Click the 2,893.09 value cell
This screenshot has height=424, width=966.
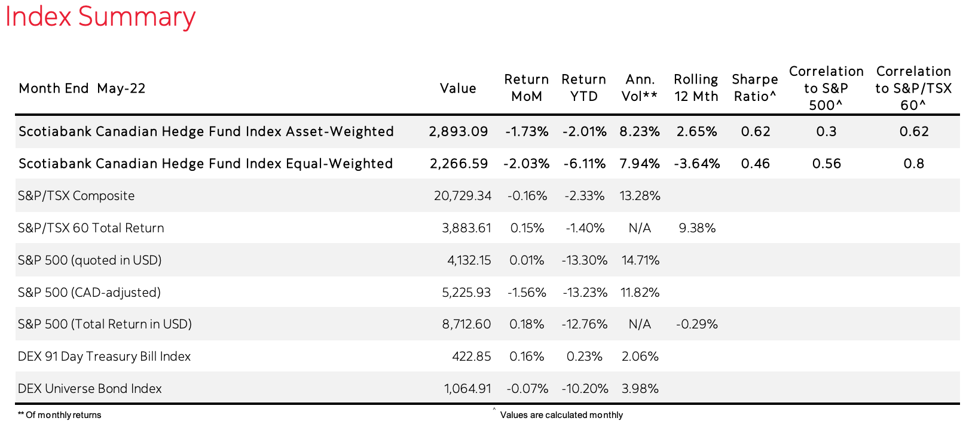[458, 131]
